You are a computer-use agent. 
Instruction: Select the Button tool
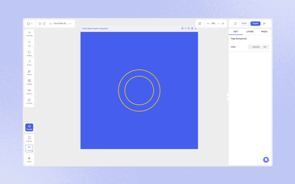pos(29,92)
